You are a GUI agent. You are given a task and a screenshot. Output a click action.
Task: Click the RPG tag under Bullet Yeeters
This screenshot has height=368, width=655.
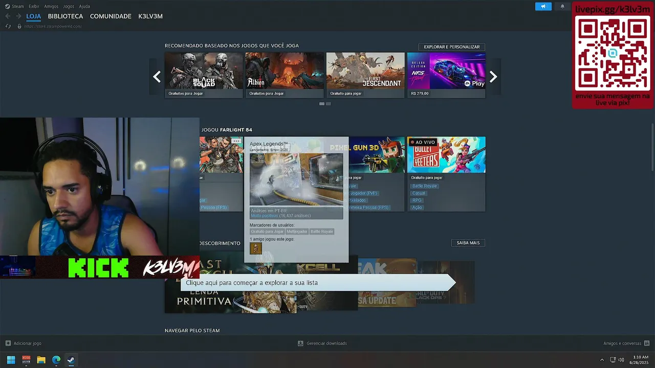coord(417,200)
